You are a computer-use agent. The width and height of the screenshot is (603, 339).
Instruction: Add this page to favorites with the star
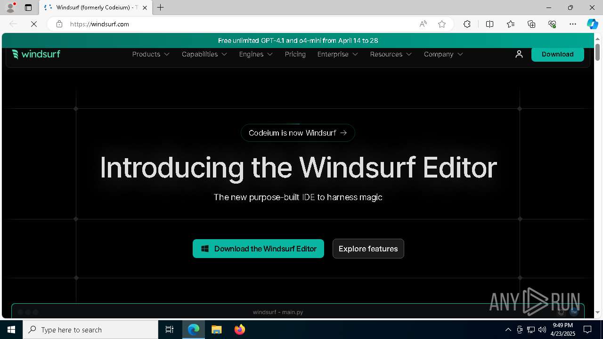(x=442, y=24)
